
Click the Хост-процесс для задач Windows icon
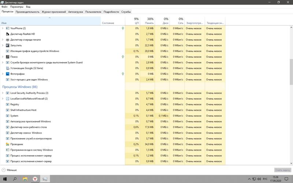click(x=7, y=79)
